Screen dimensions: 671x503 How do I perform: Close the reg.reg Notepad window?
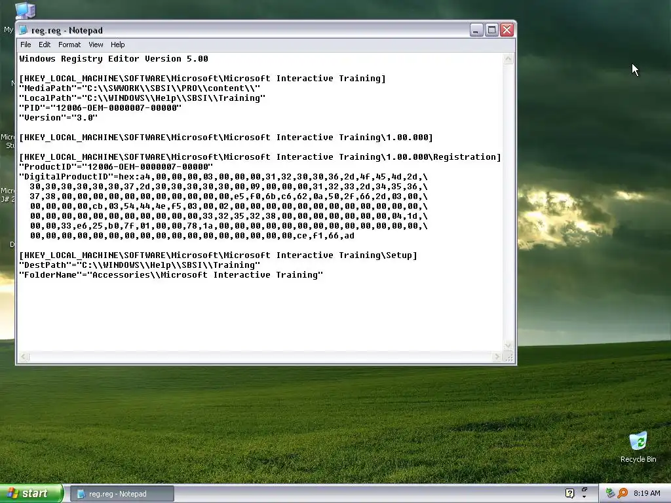point(507,30)
